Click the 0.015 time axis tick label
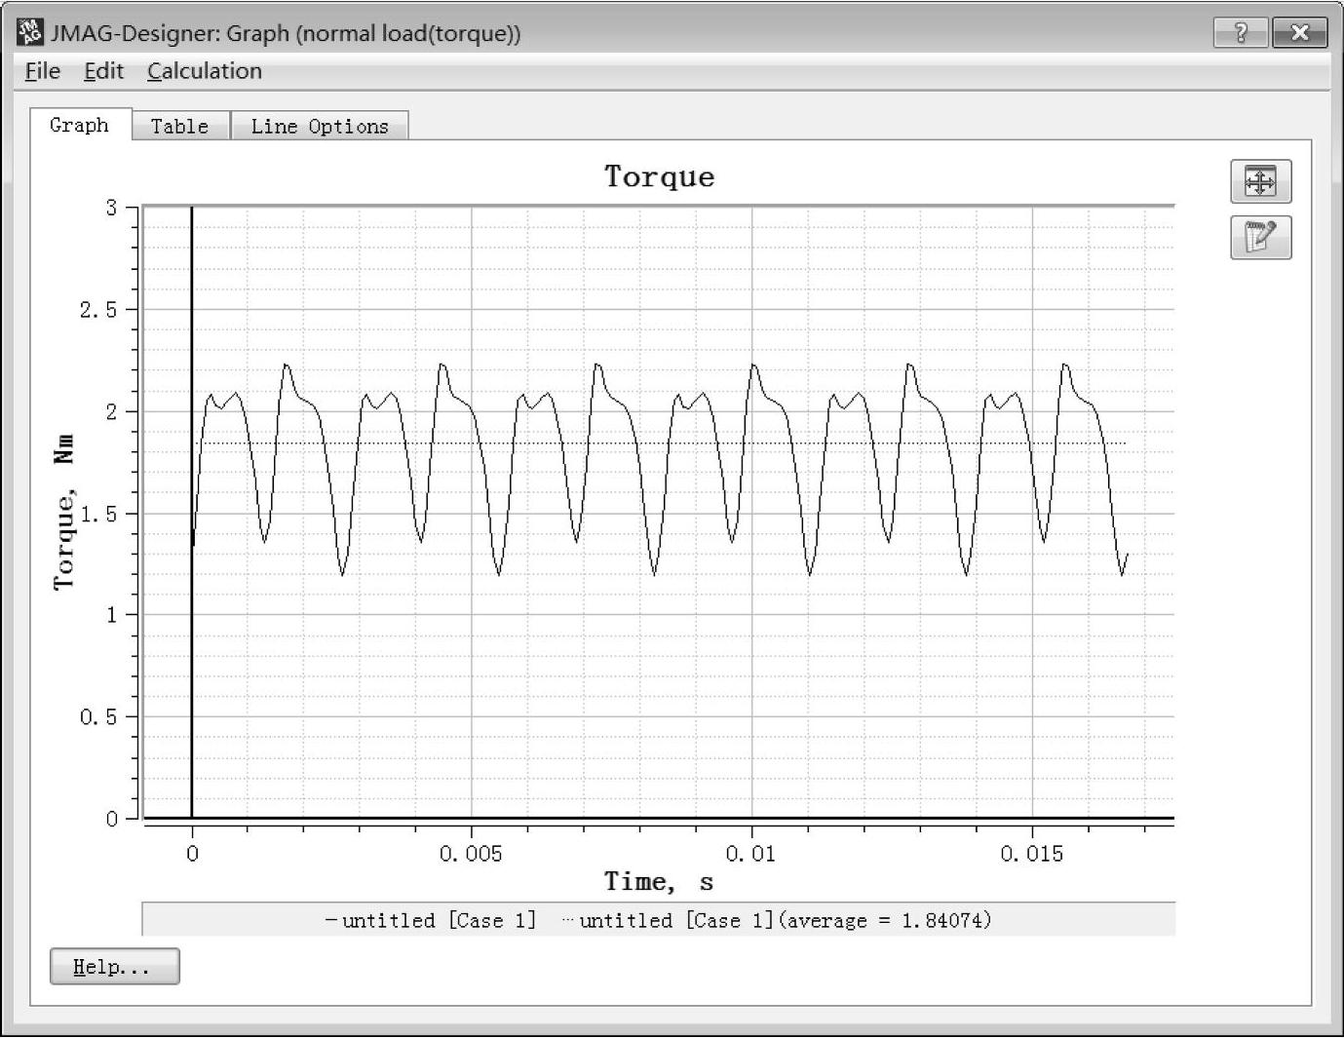The height and width of the screenshot is (1038, 1344). click(1032, 854)
